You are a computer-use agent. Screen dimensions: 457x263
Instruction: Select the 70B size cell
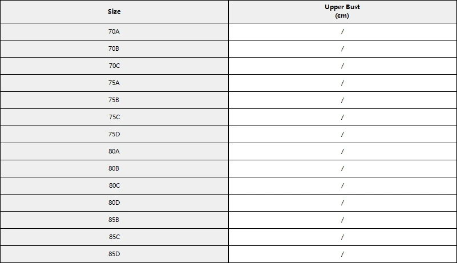click(x=114, y=48)
